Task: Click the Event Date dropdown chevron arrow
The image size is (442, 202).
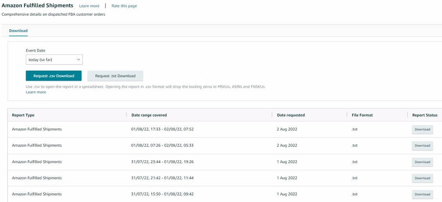Action: [x=78, y=60]
